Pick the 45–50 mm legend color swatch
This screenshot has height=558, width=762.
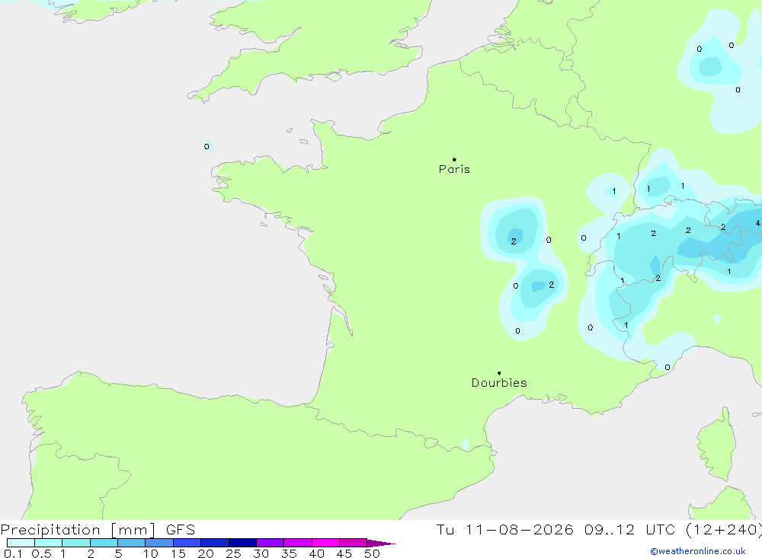click(x=354, y=543)
